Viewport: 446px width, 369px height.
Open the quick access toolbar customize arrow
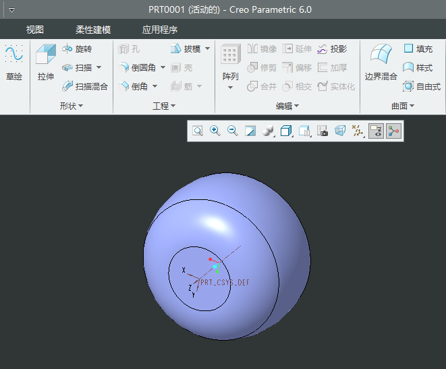coord(11,10)
